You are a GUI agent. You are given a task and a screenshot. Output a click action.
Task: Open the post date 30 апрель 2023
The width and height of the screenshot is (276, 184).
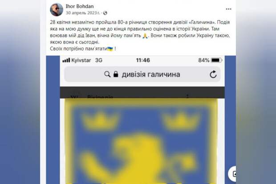coord(83,13)
